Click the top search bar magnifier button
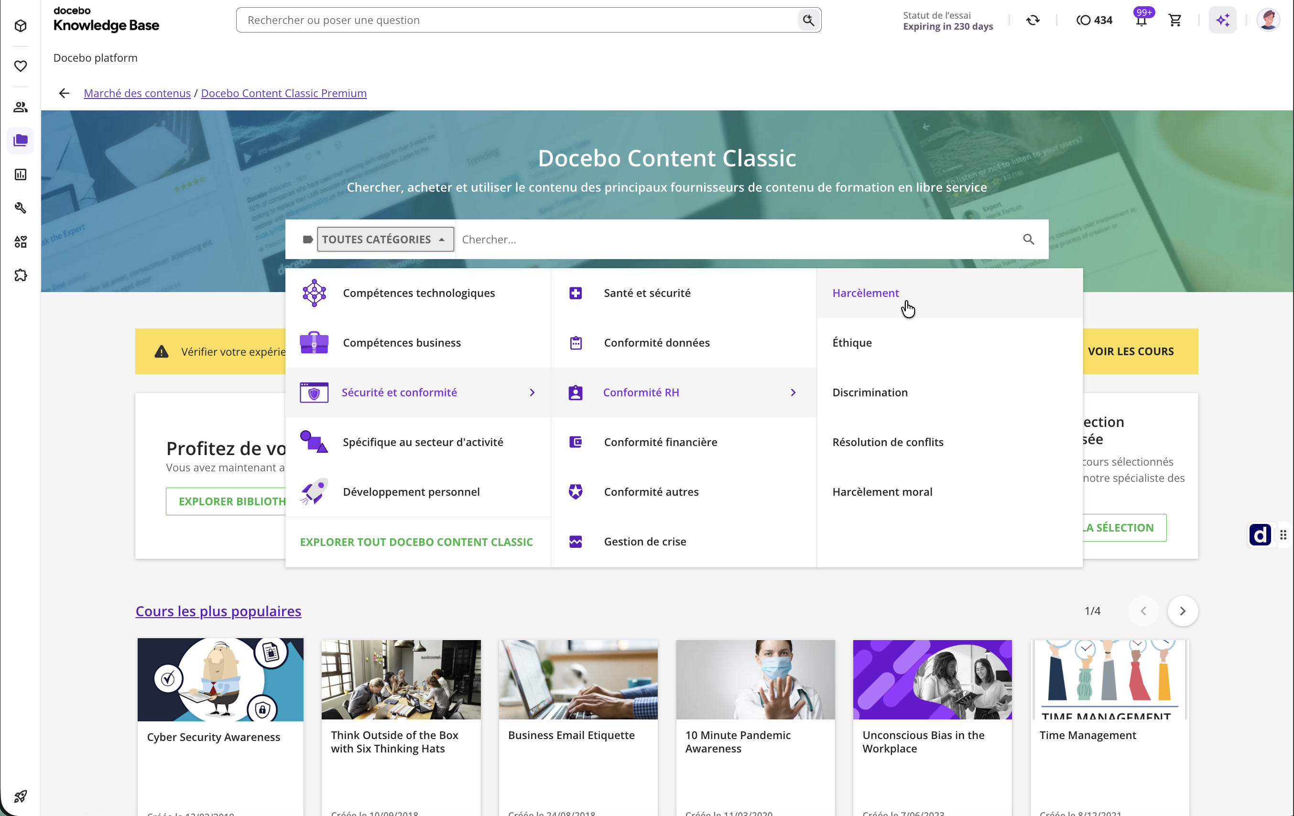 808,21
